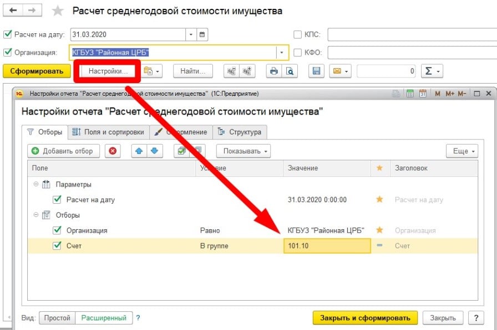Expand the Еще menu
The image size is (497, 330).
click(x=461, y=151)
